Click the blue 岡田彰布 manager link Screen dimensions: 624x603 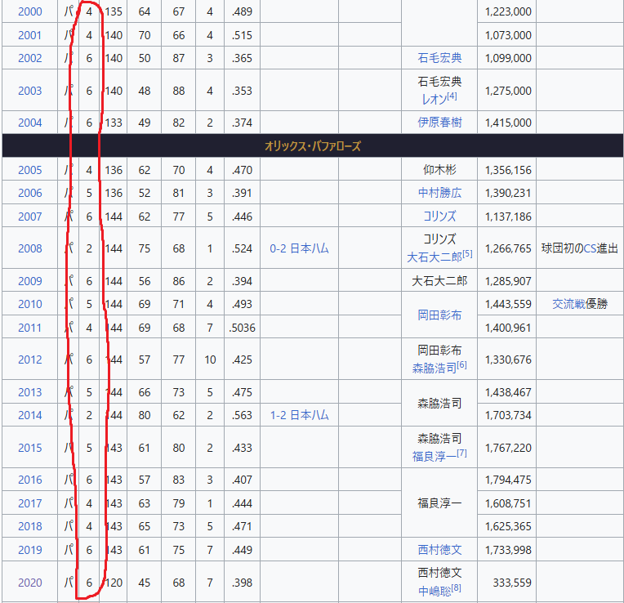point(439,315)
